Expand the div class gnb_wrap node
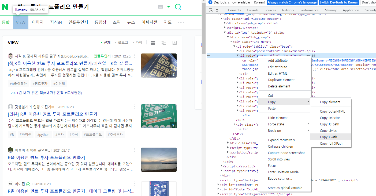This screenshot has width=376, height=196. 225,23
